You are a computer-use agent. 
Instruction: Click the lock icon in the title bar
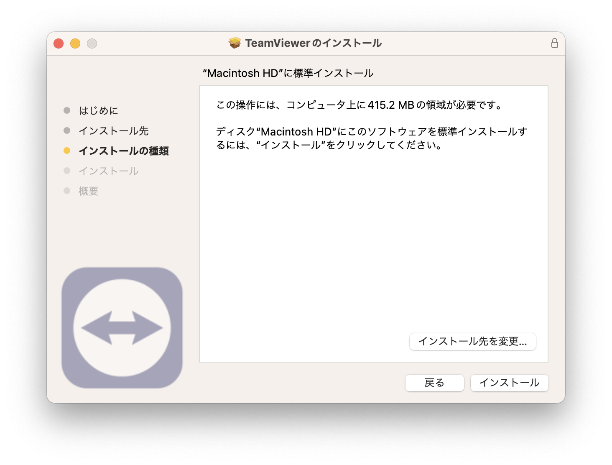tap(554, 43)
